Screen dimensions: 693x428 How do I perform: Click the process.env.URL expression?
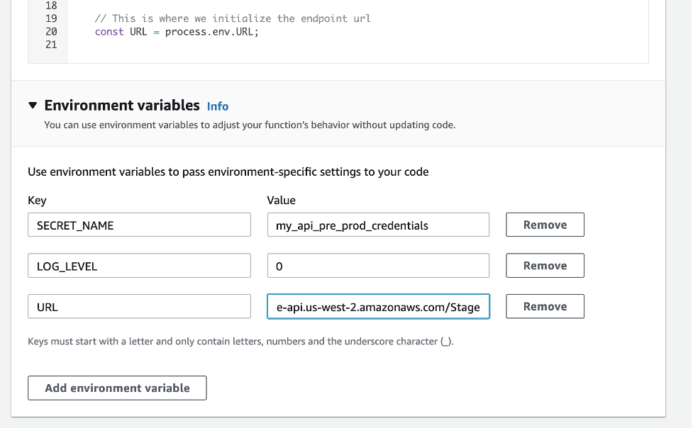click(211, 31)
